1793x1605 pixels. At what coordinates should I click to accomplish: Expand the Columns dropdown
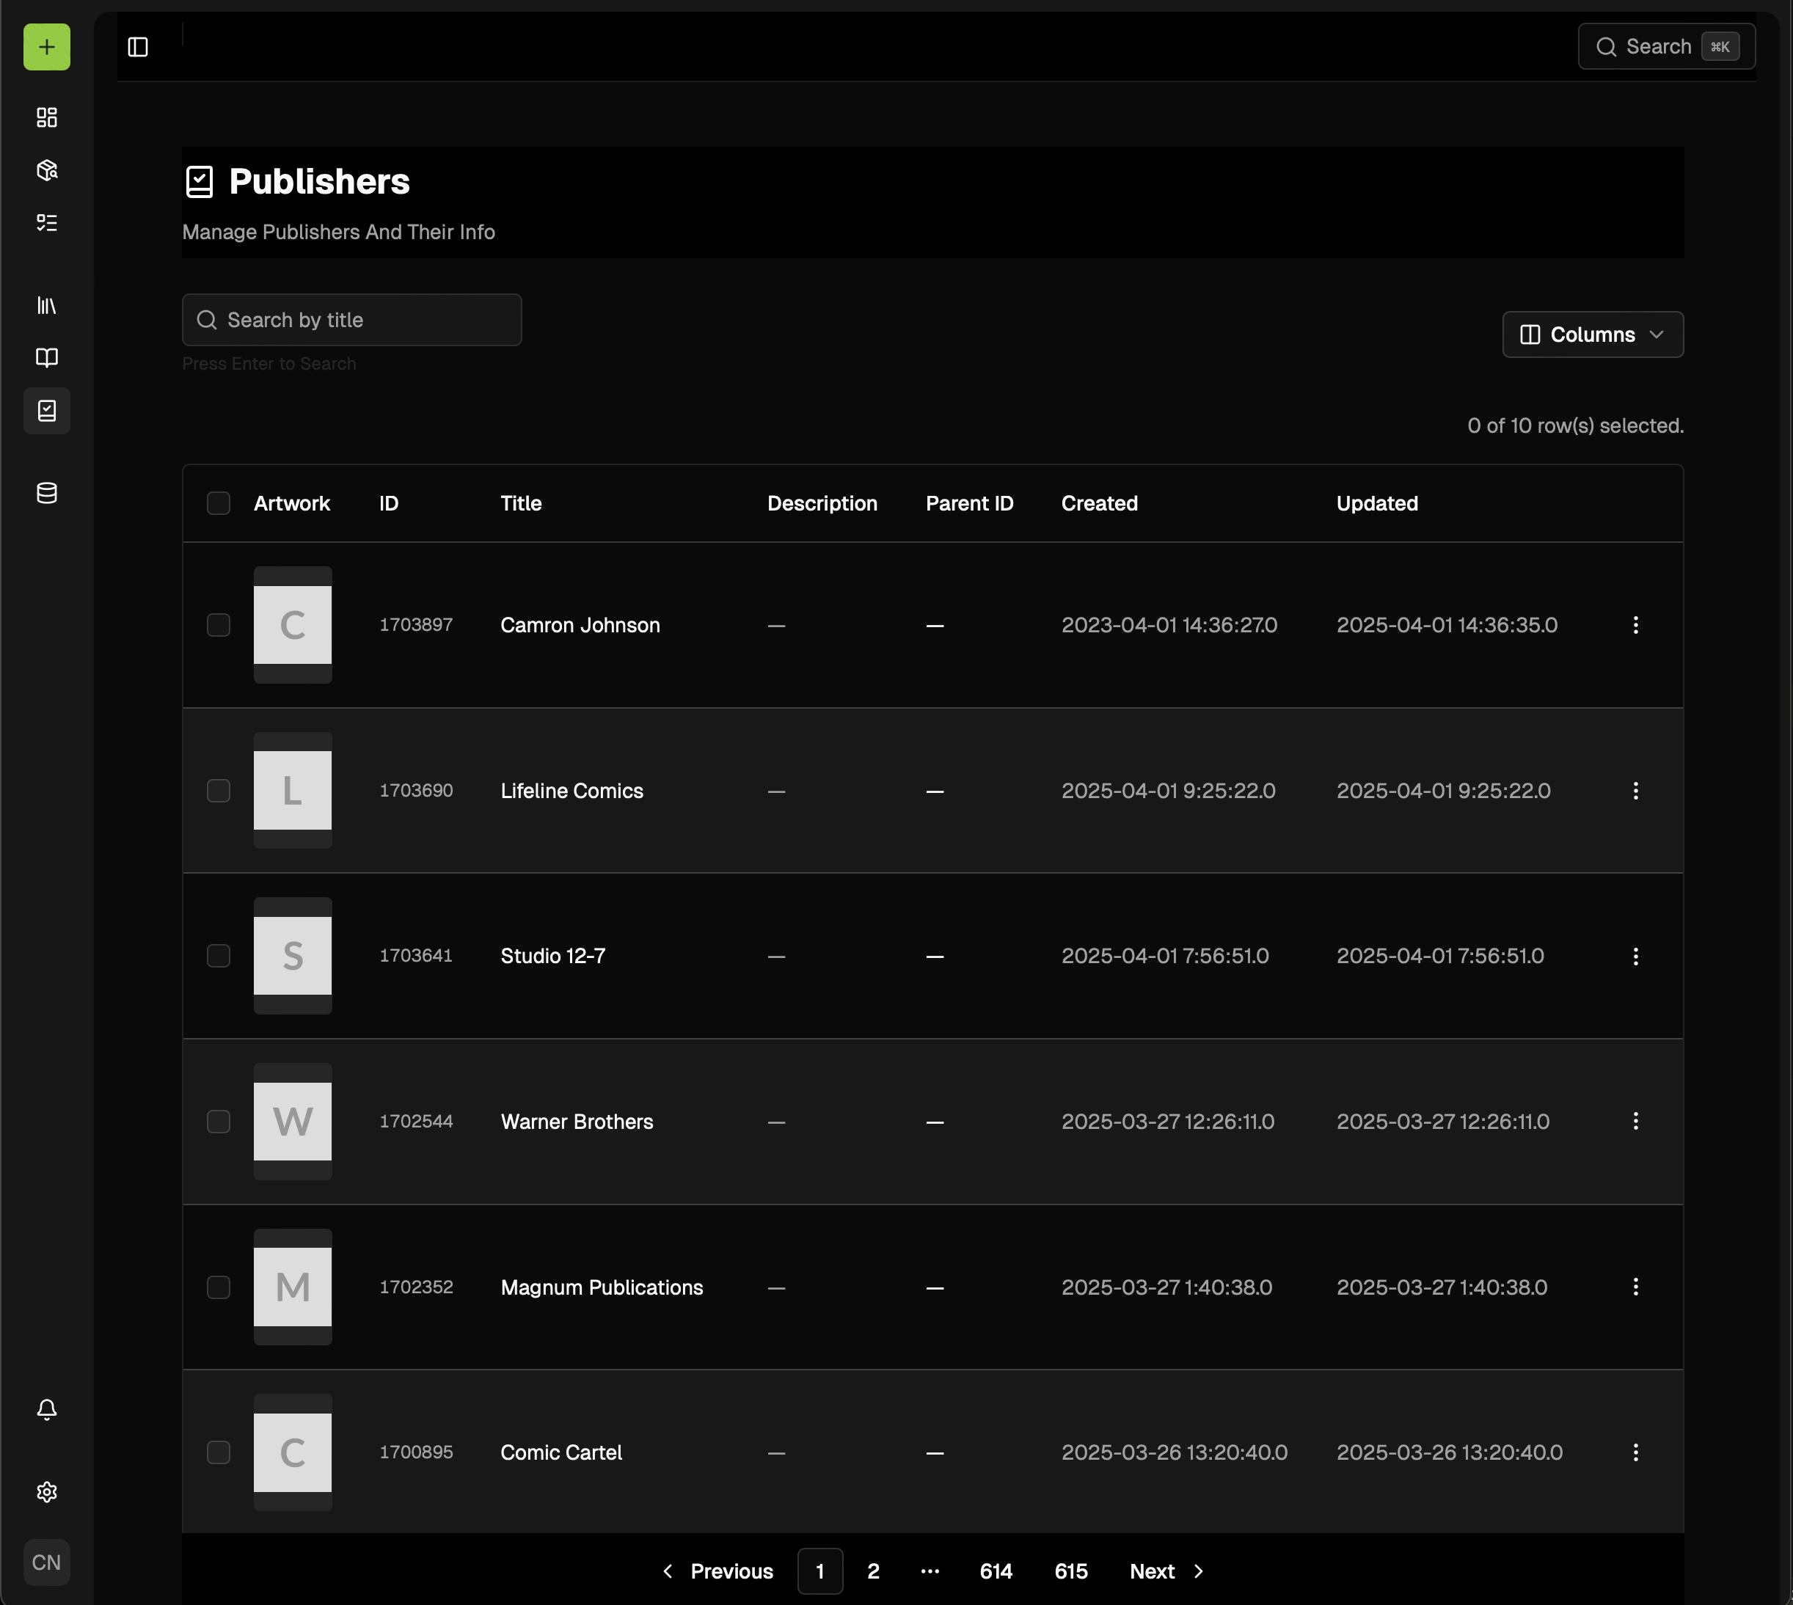(x=1592, y=335)
